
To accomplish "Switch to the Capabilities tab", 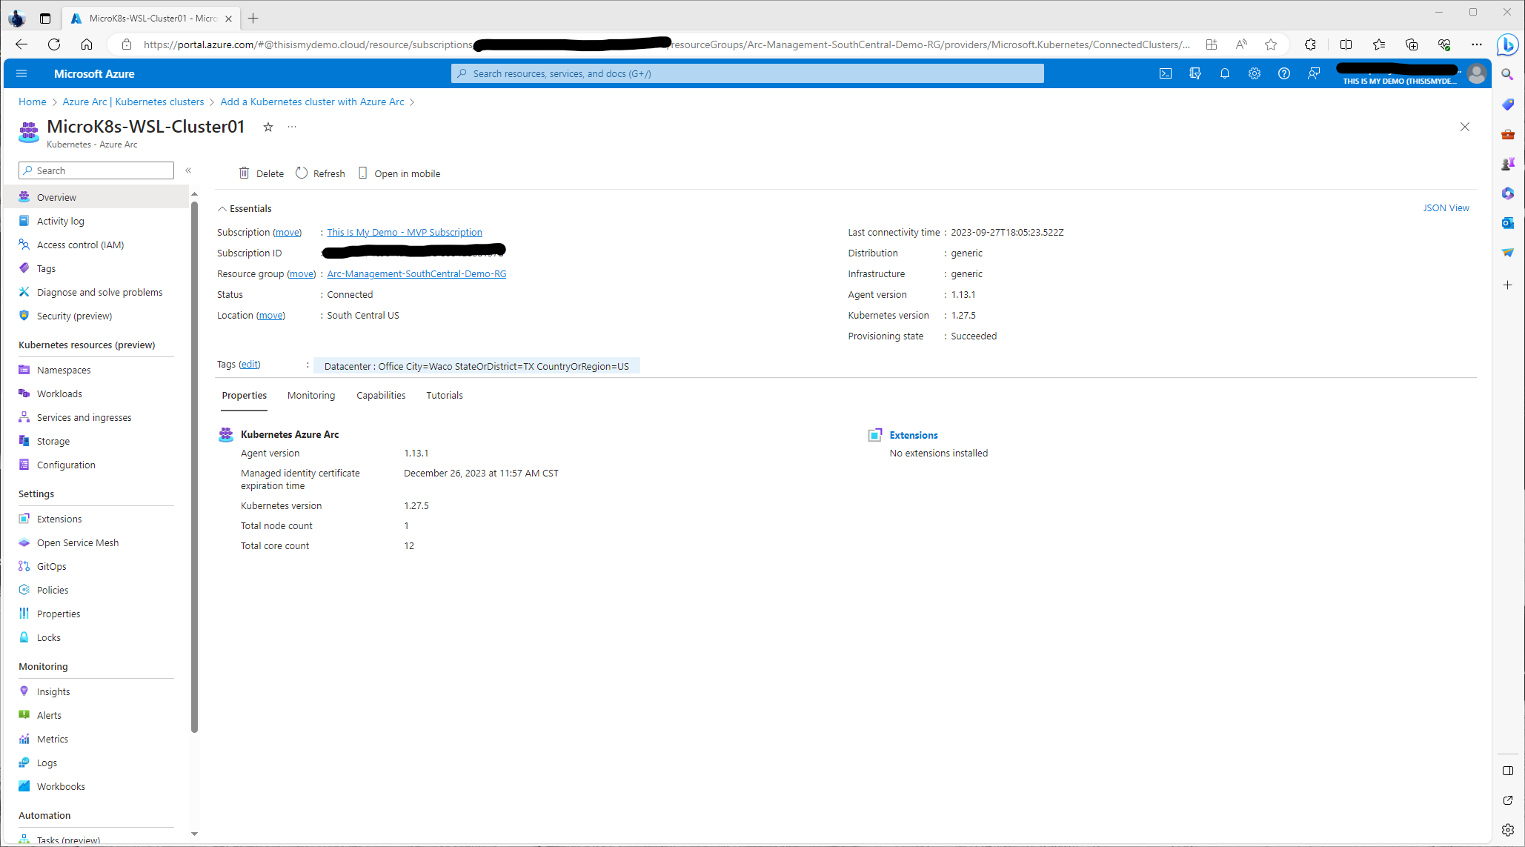I will click(381, 396).
